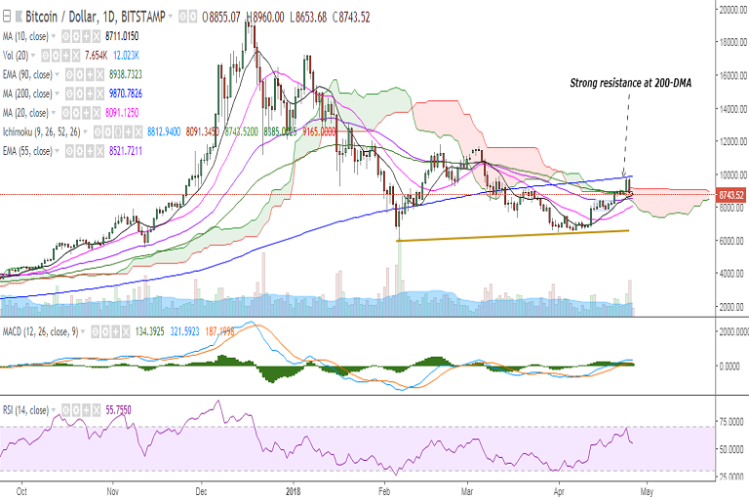Hide the Vol (20) indicator
The width and height of the screenshot is (749, 499).
(46, 56)
